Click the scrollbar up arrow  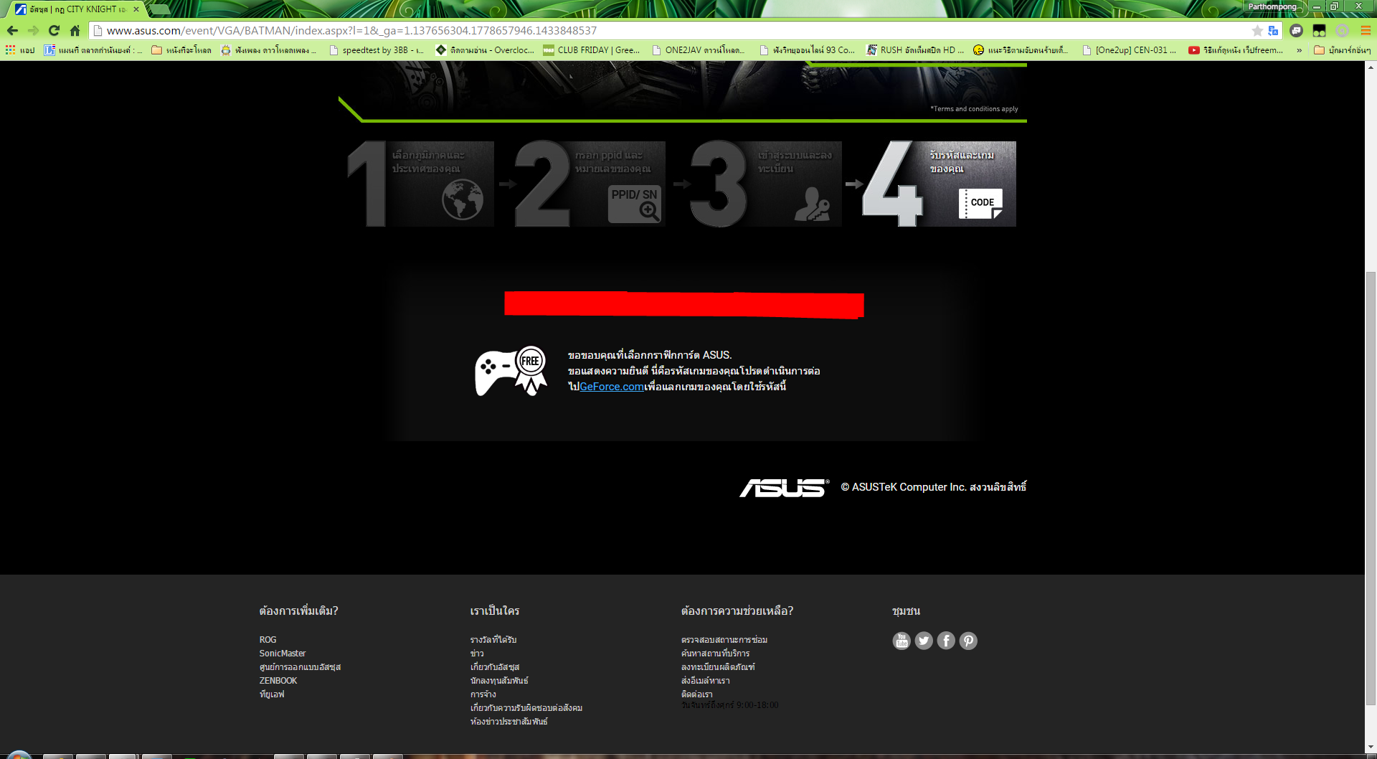click(x=1371, y=67)
